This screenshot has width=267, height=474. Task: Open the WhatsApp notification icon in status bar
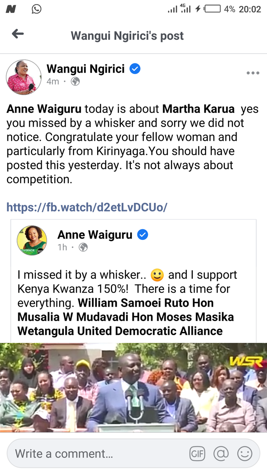pyautogui.click(x=36, y=9)
